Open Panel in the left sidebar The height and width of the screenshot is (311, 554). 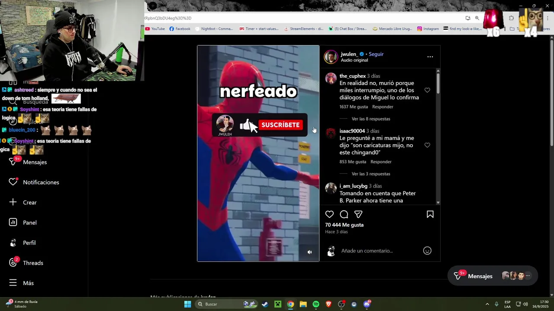(x=29, y=222)
